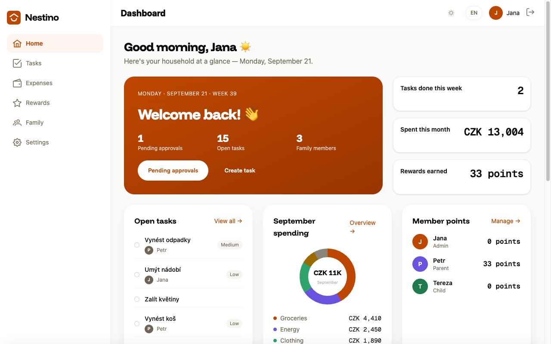Toggle the sun light-mode theme icon
The image size is (551, 344).
coord(451,13)
